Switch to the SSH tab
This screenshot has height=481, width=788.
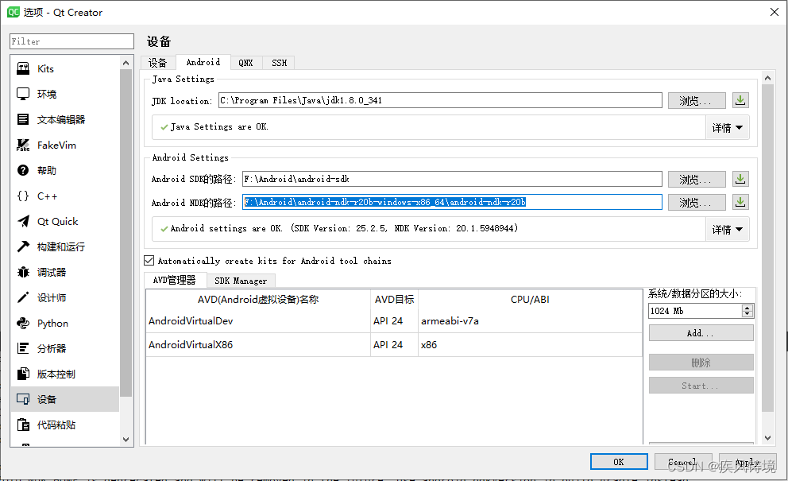pos(279,62)
